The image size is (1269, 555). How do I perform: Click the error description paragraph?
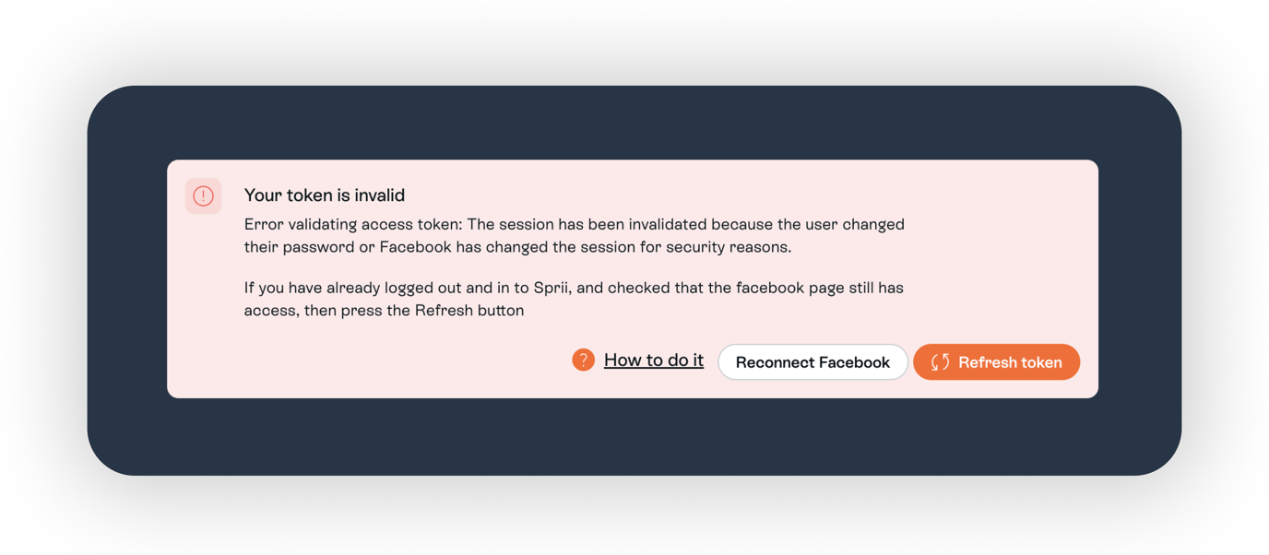point(572,234)
